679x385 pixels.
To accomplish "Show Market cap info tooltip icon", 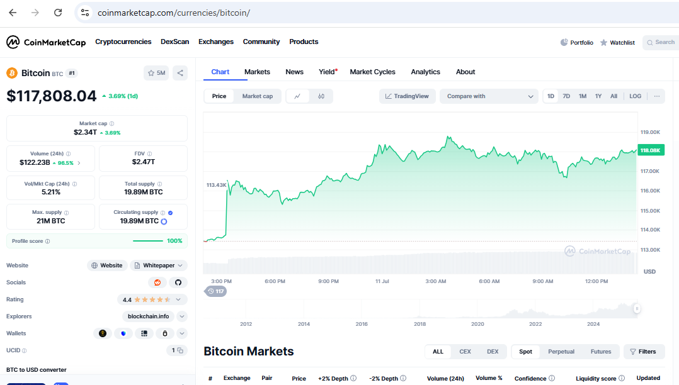I will (111, 124).
